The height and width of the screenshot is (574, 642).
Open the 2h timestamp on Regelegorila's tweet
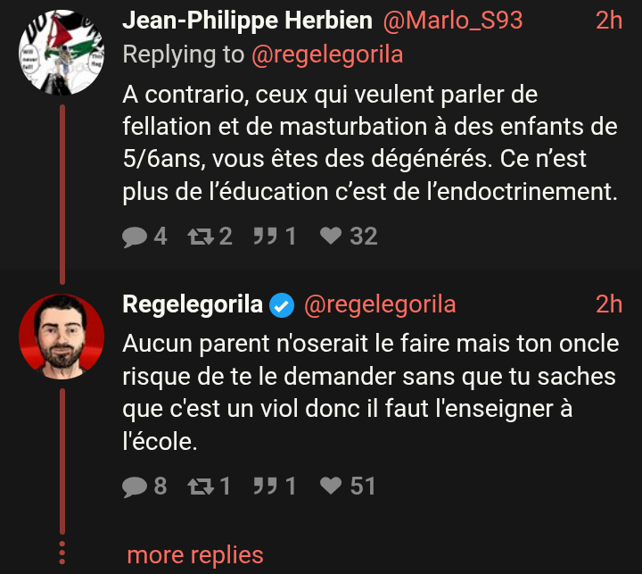tap(609, 305)
